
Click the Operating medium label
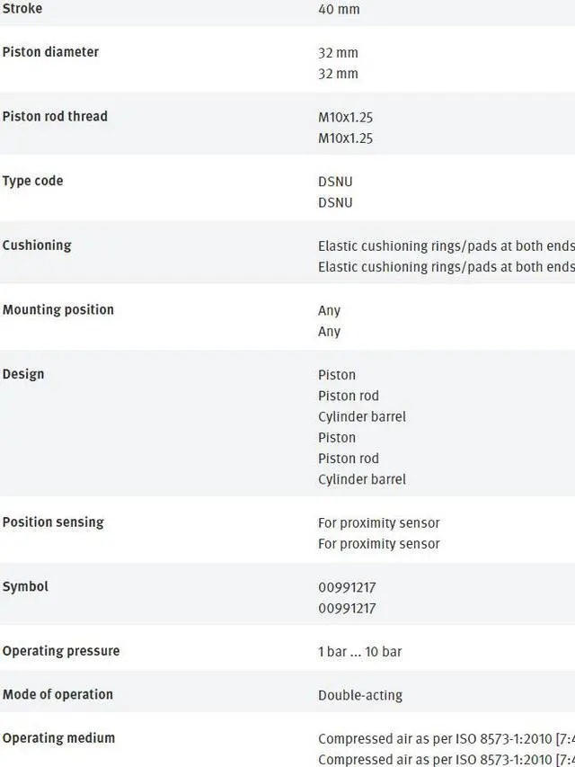[x=58, y=738]
